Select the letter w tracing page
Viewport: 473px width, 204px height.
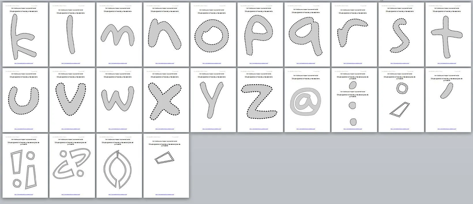(119, 100)
